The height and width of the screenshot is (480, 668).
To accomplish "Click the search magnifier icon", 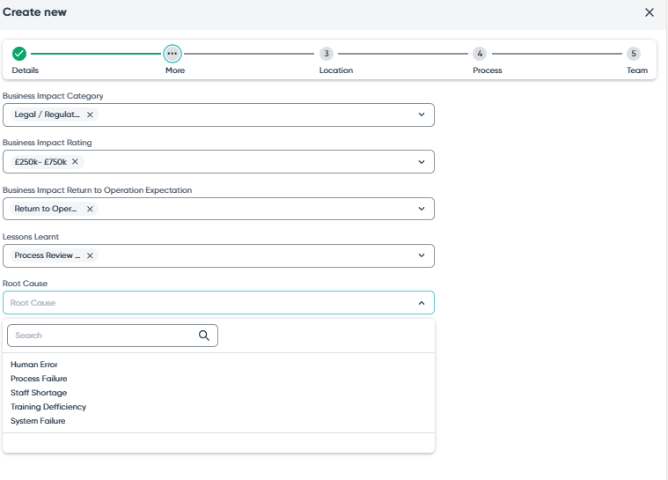I will click(204, 336).
